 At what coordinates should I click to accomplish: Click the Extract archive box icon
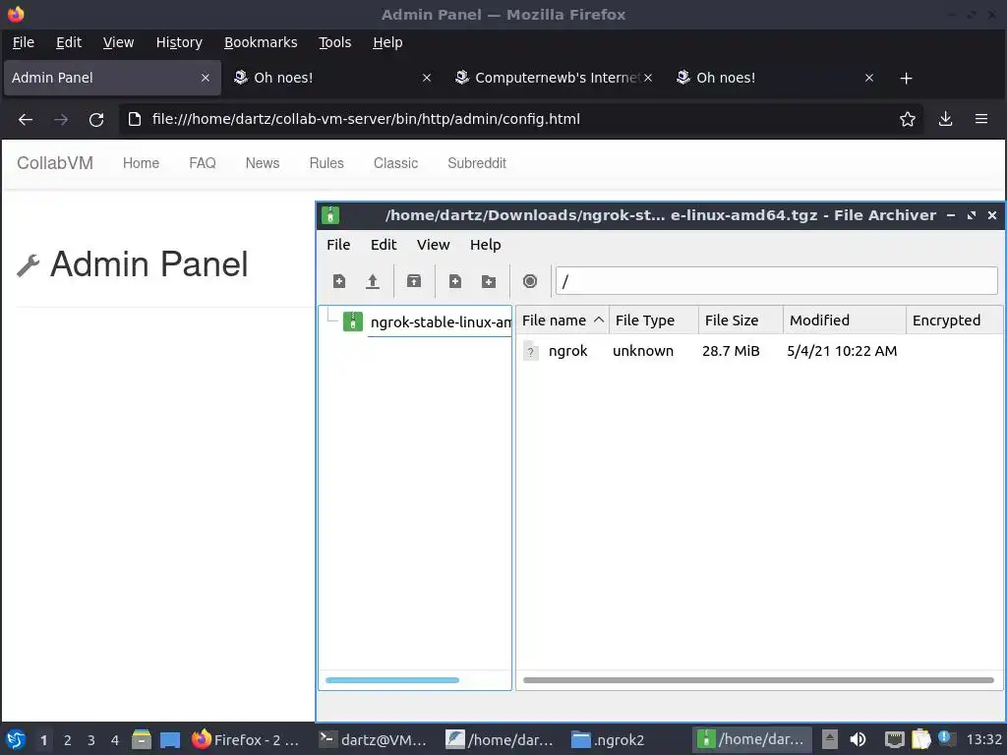(x=414, y=281)
